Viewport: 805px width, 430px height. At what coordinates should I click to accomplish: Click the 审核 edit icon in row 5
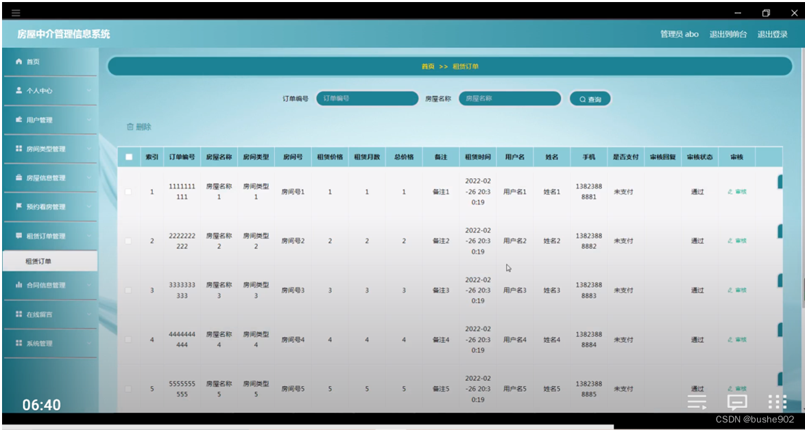click(x=730, y=388)
